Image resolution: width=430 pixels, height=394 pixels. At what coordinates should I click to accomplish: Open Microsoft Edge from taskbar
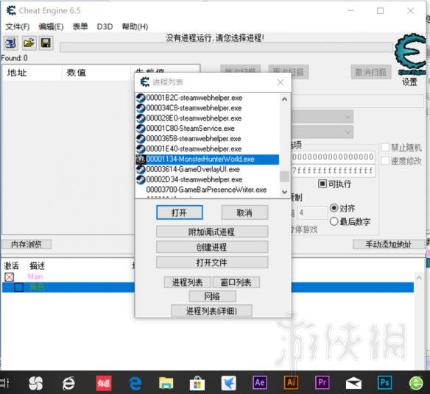[135, 383]
